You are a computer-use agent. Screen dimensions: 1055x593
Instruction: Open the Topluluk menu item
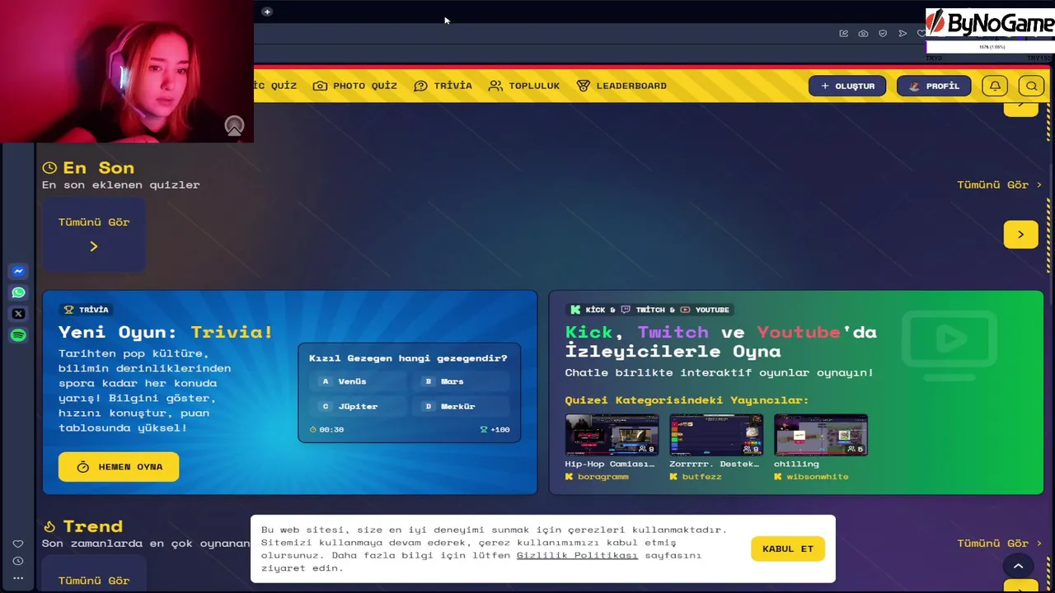tap(524, 86)
